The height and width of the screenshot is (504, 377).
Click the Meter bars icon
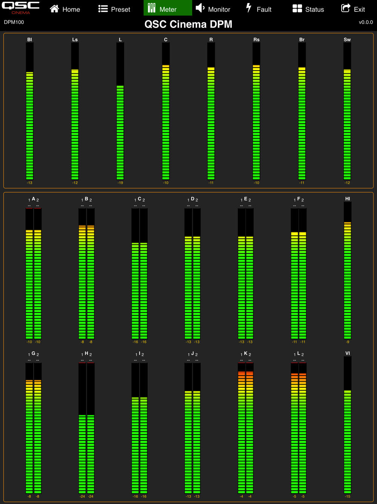(x=152, y=8)
